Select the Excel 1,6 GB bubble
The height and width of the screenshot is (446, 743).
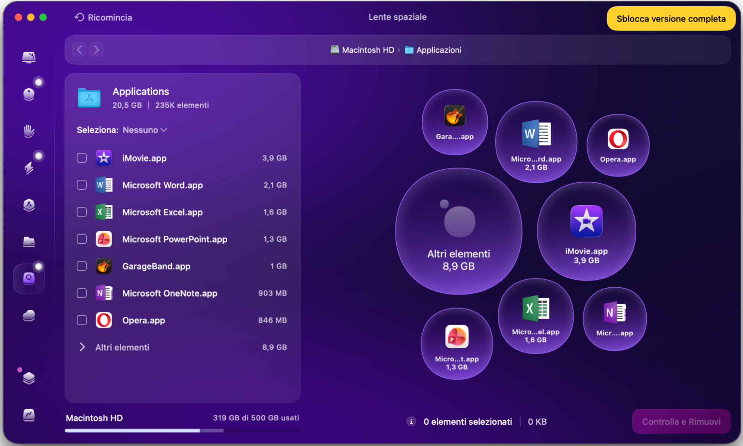tap(536, 316)
